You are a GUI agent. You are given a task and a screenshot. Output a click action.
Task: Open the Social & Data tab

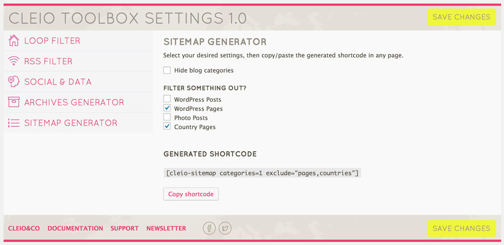(78, 82)
